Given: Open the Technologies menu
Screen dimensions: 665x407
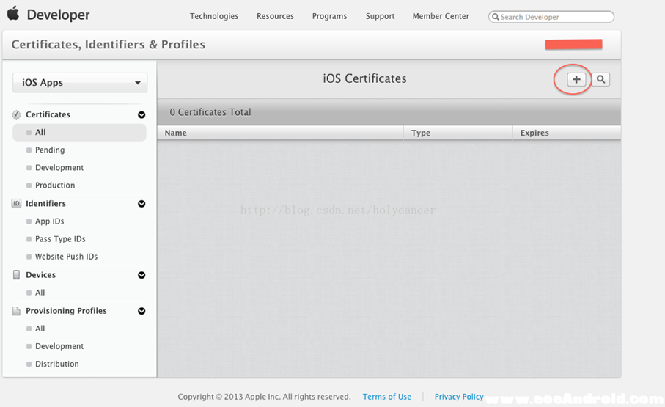Looking at the screenshot, I should tap(214, 16).
